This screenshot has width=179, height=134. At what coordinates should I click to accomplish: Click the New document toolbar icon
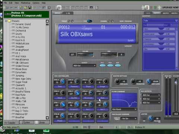21,7
